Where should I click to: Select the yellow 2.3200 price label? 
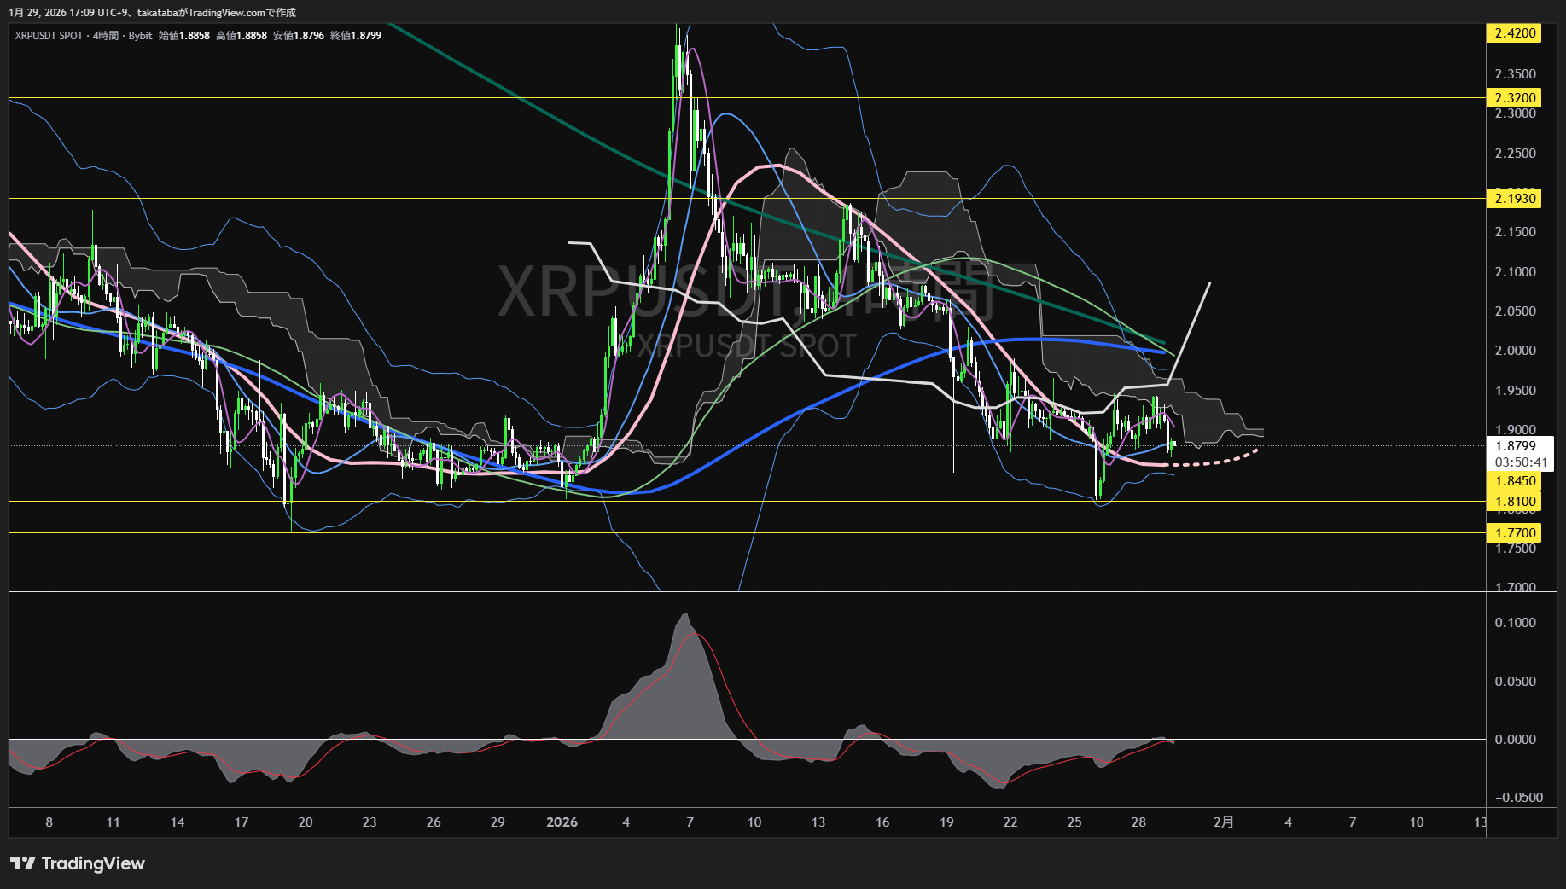click(1515, 98)
